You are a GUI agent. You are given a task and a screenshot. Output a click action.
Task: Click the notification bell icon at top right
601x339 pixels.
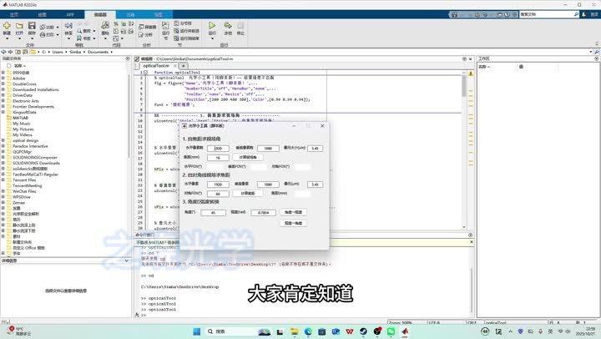pos(584,14)
